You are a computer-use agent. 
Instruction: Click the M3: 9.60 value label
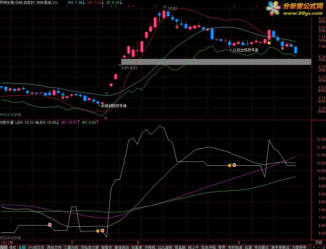coord(89,122)
